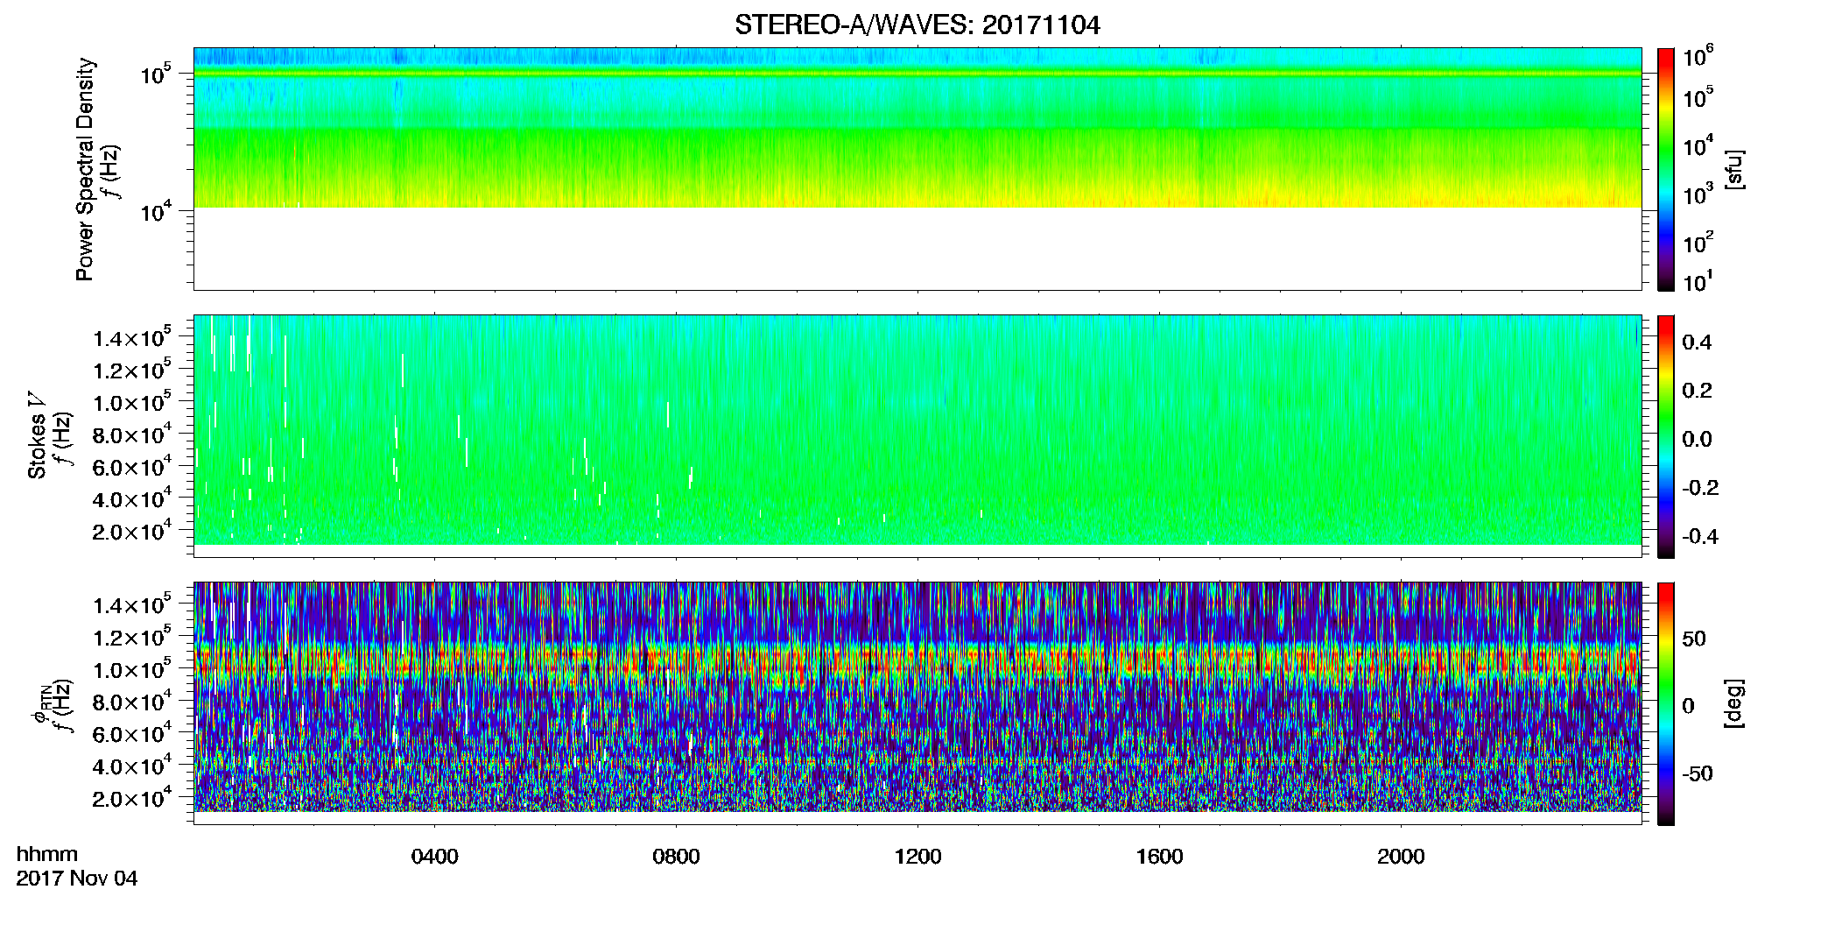Click the 1600 time tick label
Screen dimensions: 1835x946
[x=1160, y=857]
